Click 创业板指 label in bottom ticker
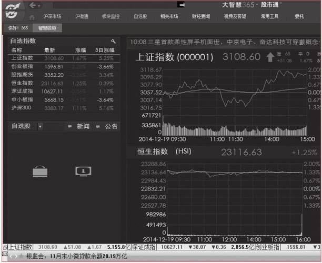 click(x=268, y=247)
